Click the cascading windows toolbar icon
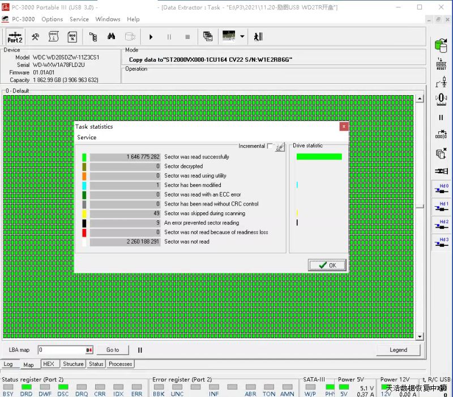 point(208,37)
